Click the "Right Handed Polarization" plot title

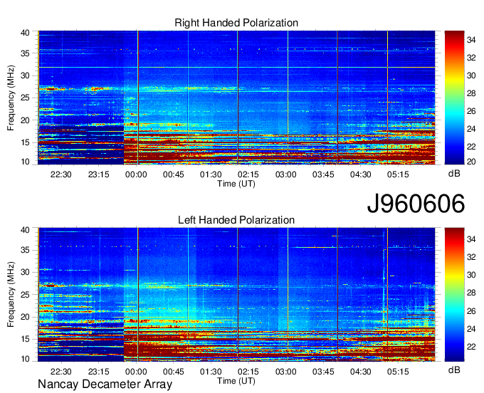(x=236, y=23)
